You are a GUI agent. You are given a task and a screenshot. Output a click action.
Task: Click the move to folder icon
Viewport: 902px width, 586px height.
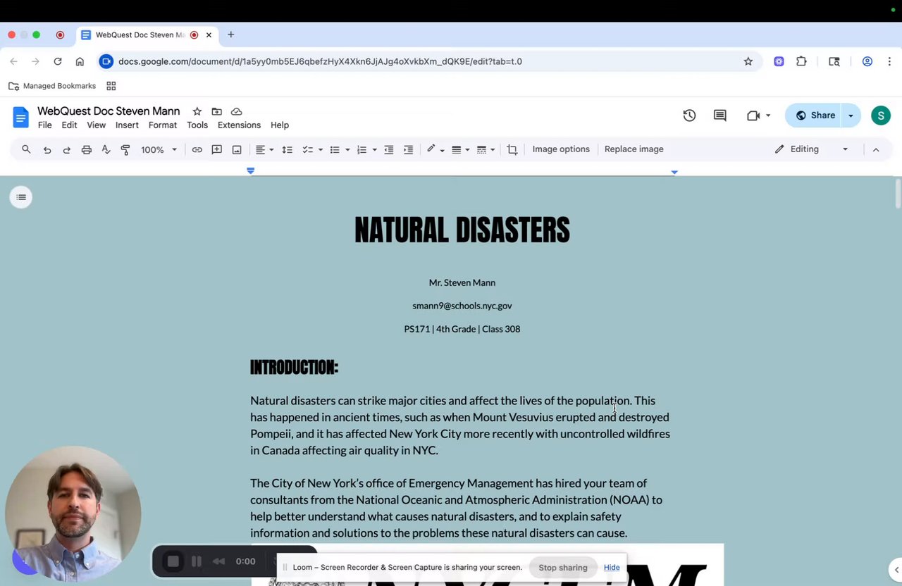217,111
